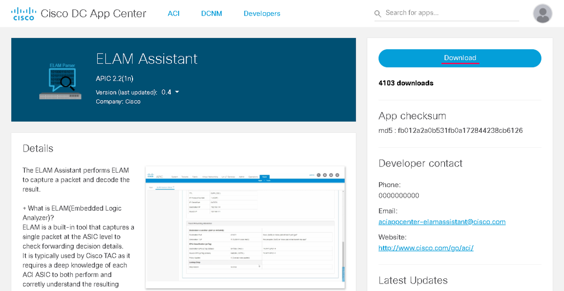
Task: Open the www.cisco.com/go/aci website link
Action: (x=426, y=248)
